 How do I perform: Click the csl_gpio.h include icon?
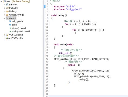click(x=10, y=21)
